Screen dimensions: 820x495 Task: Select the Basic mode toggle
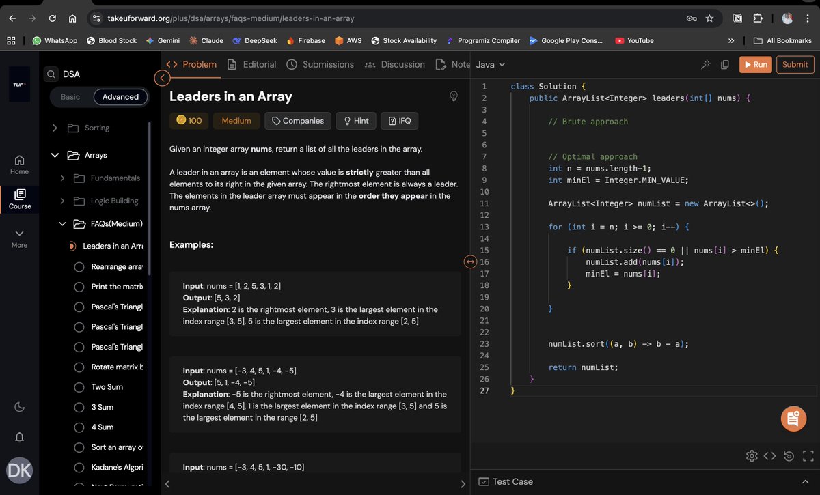(70, 97)
